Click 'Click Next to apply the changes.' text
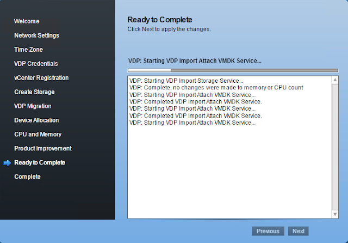The width and height of the screenshot is (348, 243). [169, 29]
